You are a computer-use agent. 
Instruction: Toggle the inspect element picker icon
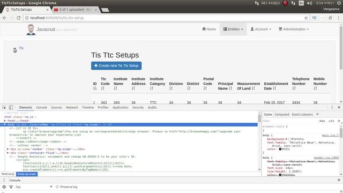(x=4, y=107)
